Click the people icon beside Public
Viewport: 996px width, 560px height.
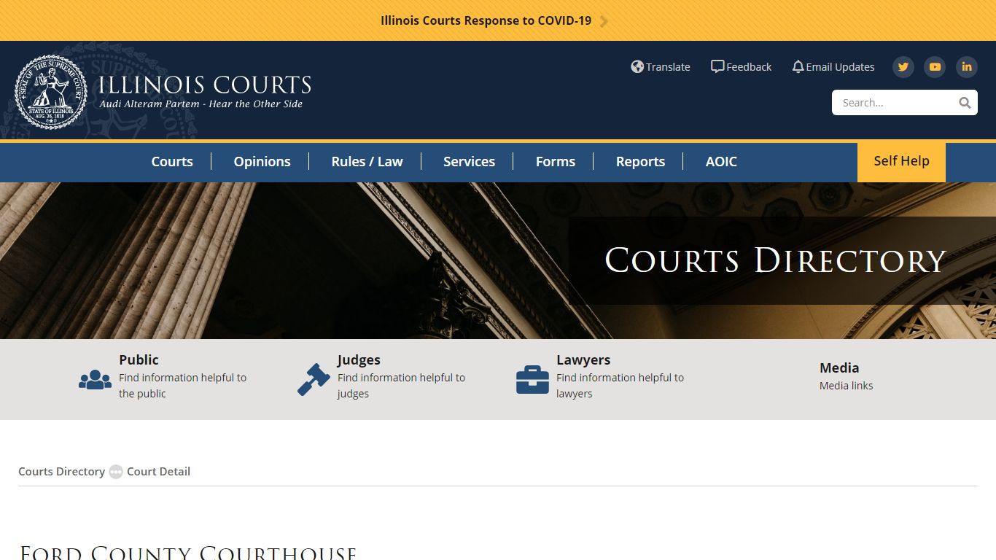coord(95,379)
